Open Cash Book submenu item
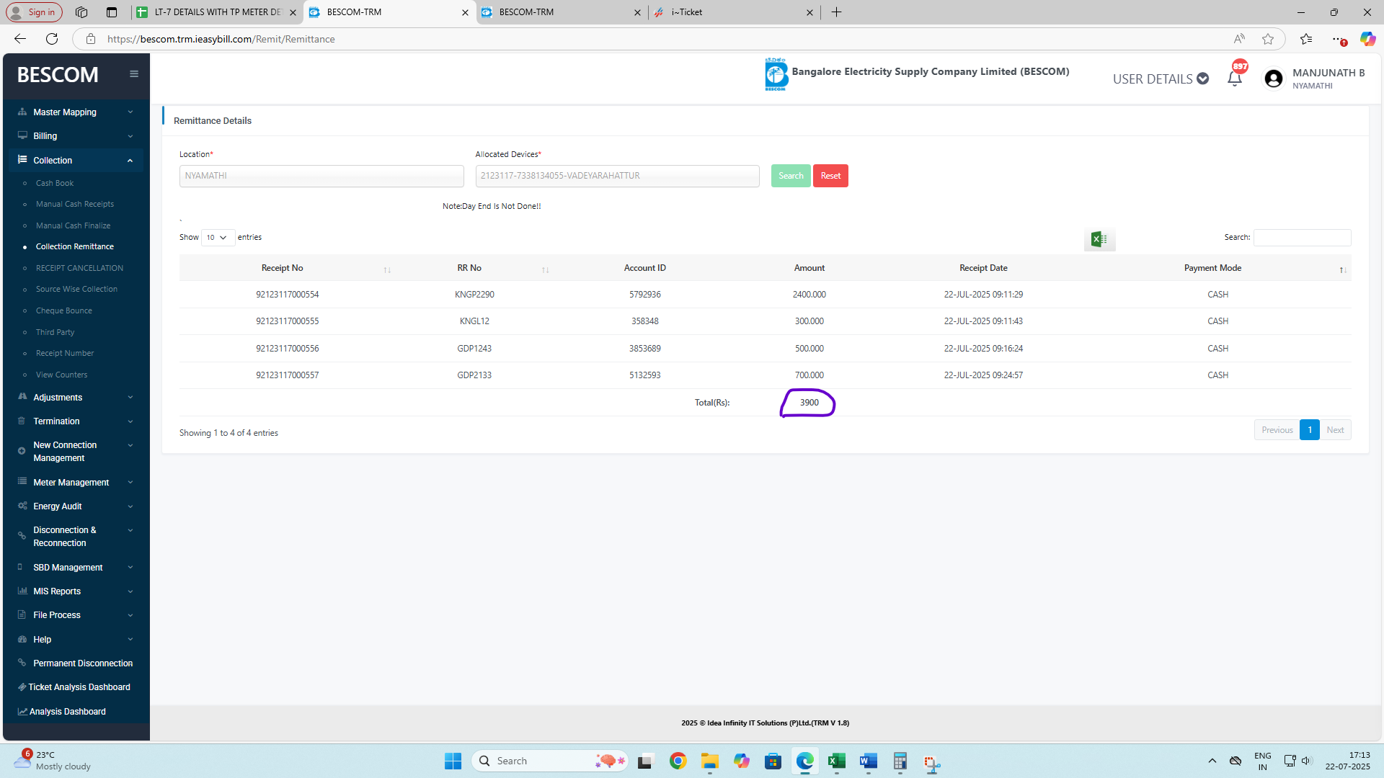 [55, 183]
